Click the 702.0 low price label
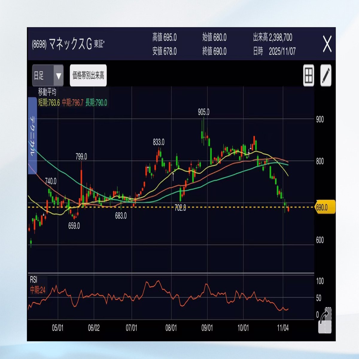 point(180,208)
